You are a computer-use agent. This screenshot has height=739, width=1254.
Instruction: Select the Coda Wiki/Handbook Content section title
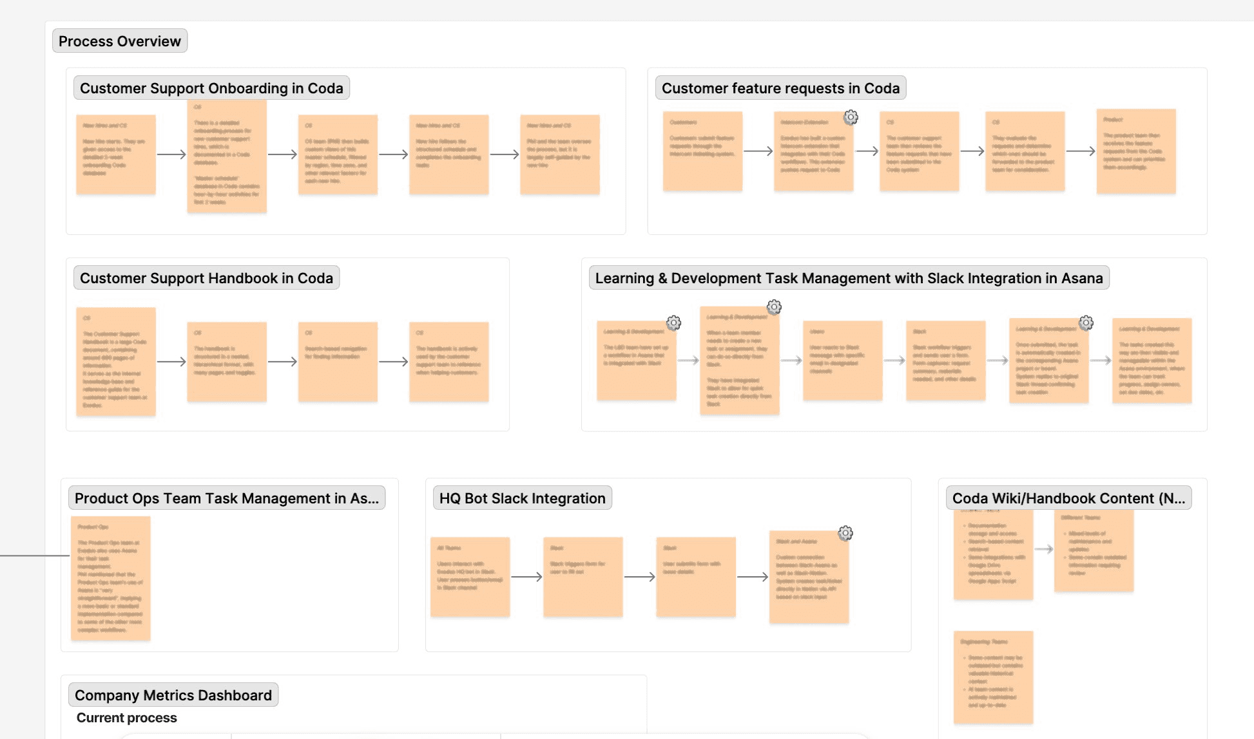tap(1068, 498)
